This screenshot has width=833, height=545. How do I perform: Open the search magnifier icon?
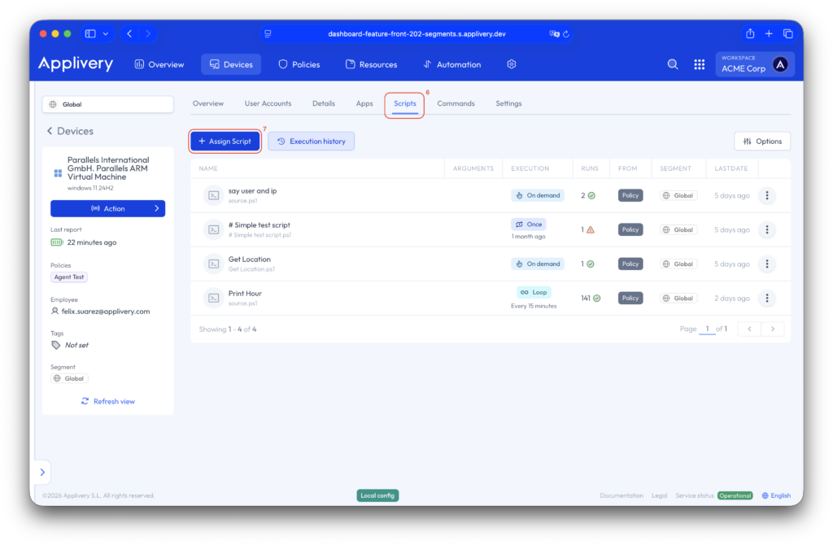672,63
